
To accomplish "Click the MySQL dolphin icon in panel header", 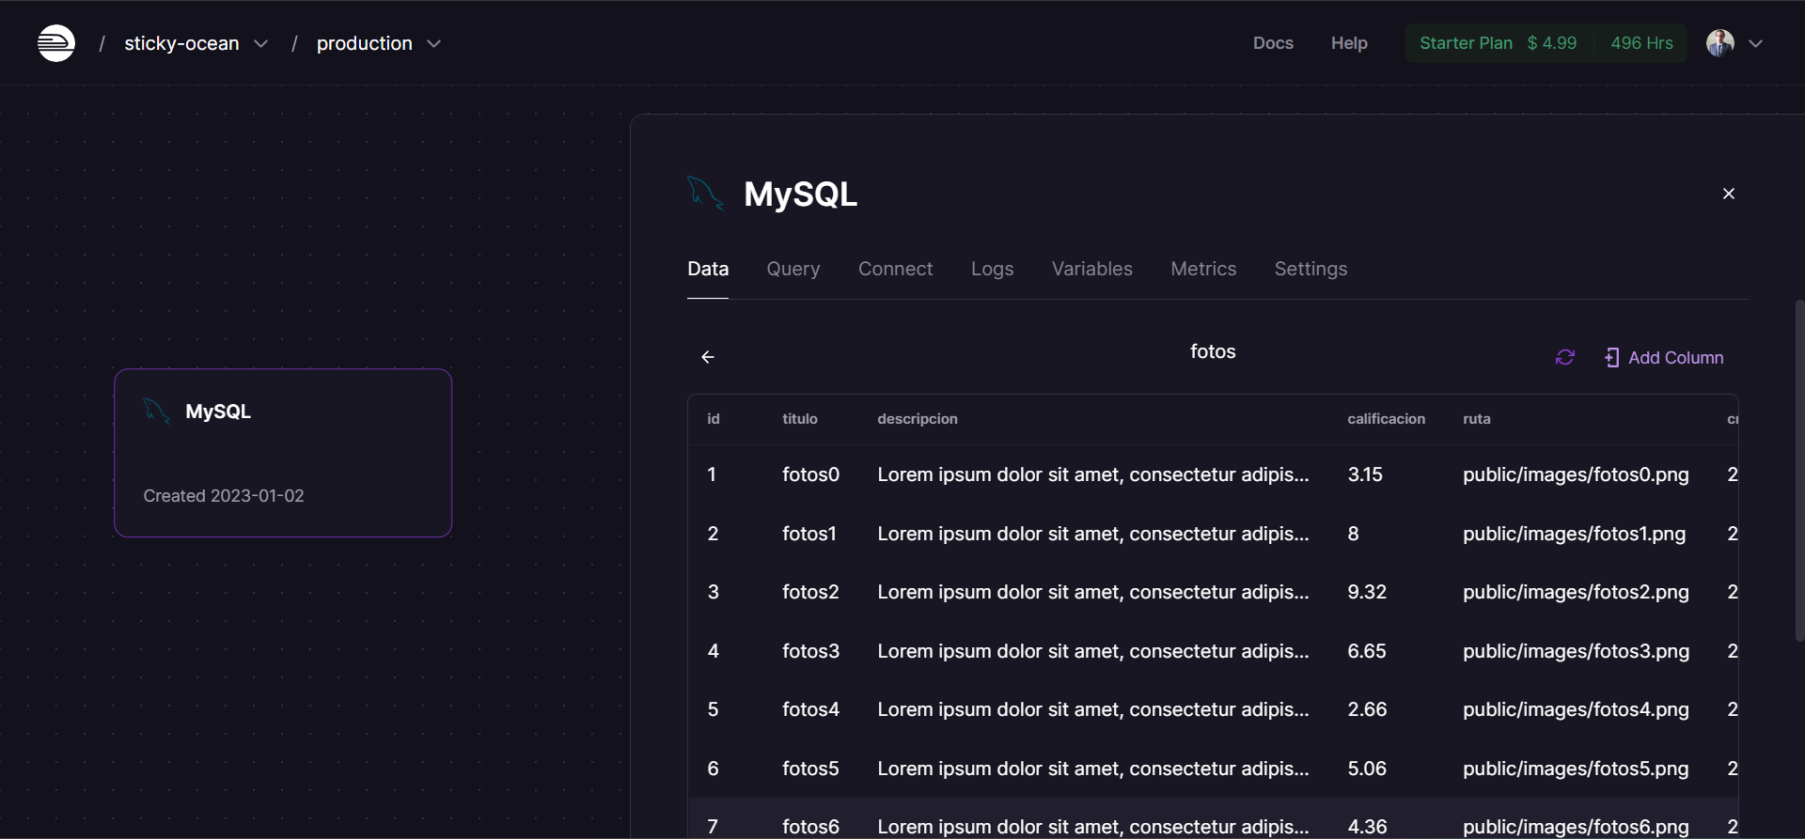I will tap(705, 193).
